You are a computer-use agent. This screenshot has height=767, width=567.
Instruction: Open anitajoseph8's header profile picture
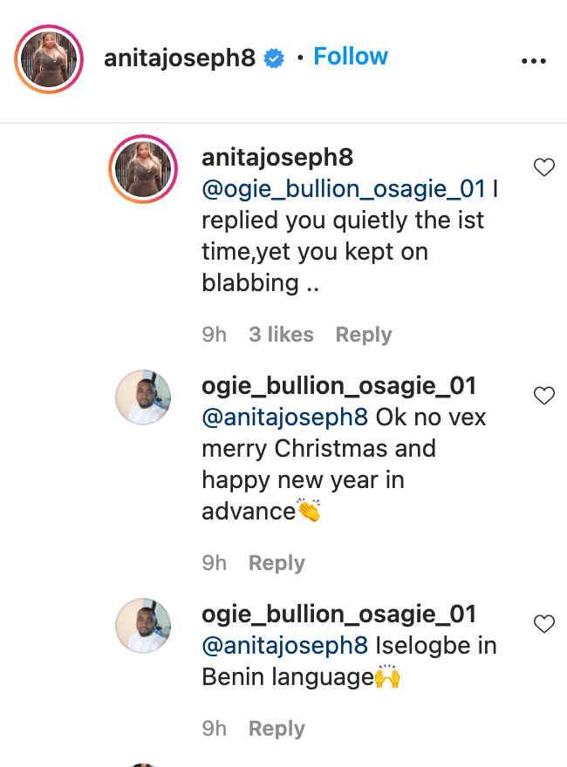(49, 59)
